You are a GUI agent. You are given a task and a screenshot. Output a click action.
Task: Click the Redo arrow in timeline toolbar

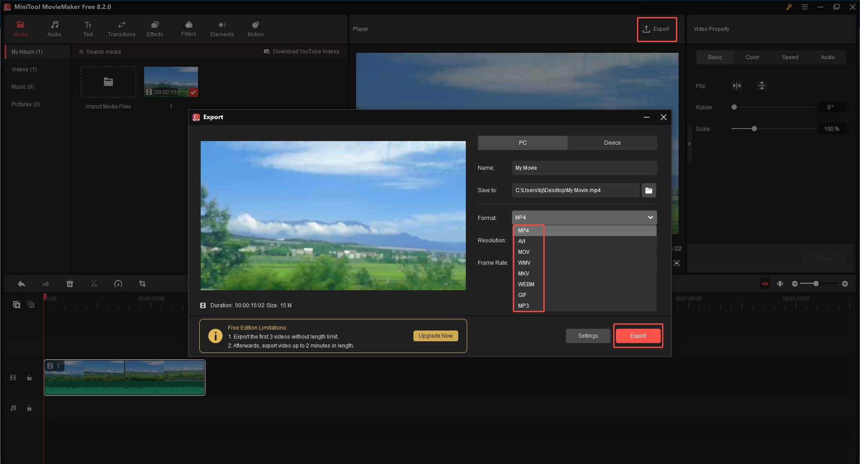click(46, 284)
